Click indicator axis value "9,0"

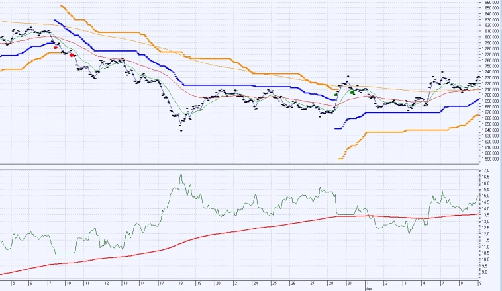485,272
